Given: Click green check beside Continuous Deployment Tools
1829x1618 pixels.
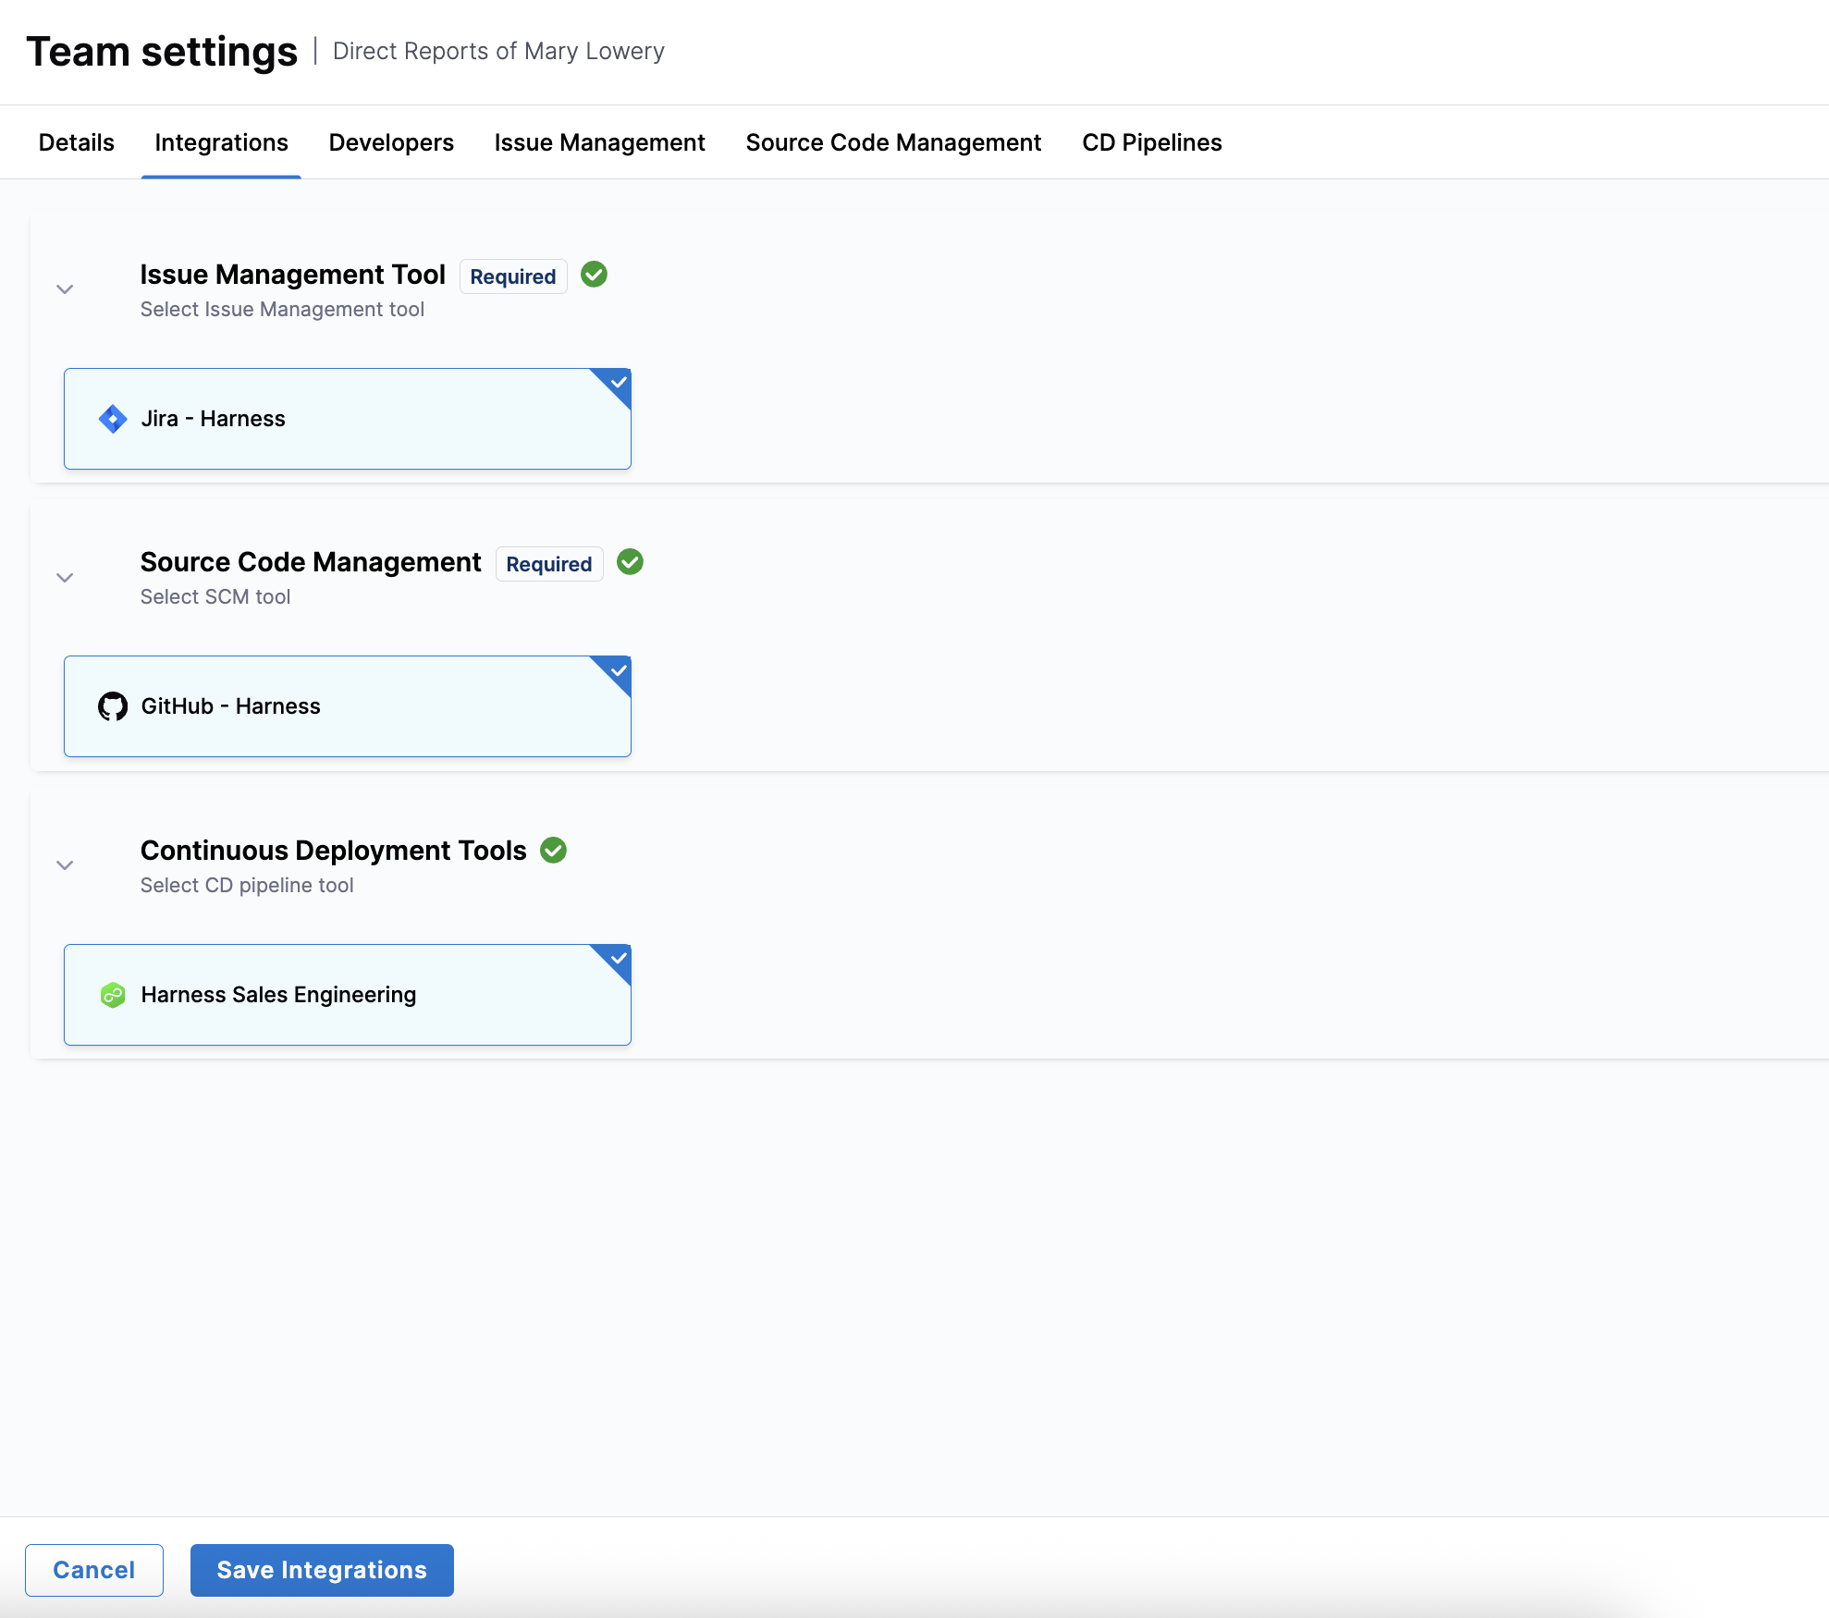Looking at the screenshot, I should [553, 850].
